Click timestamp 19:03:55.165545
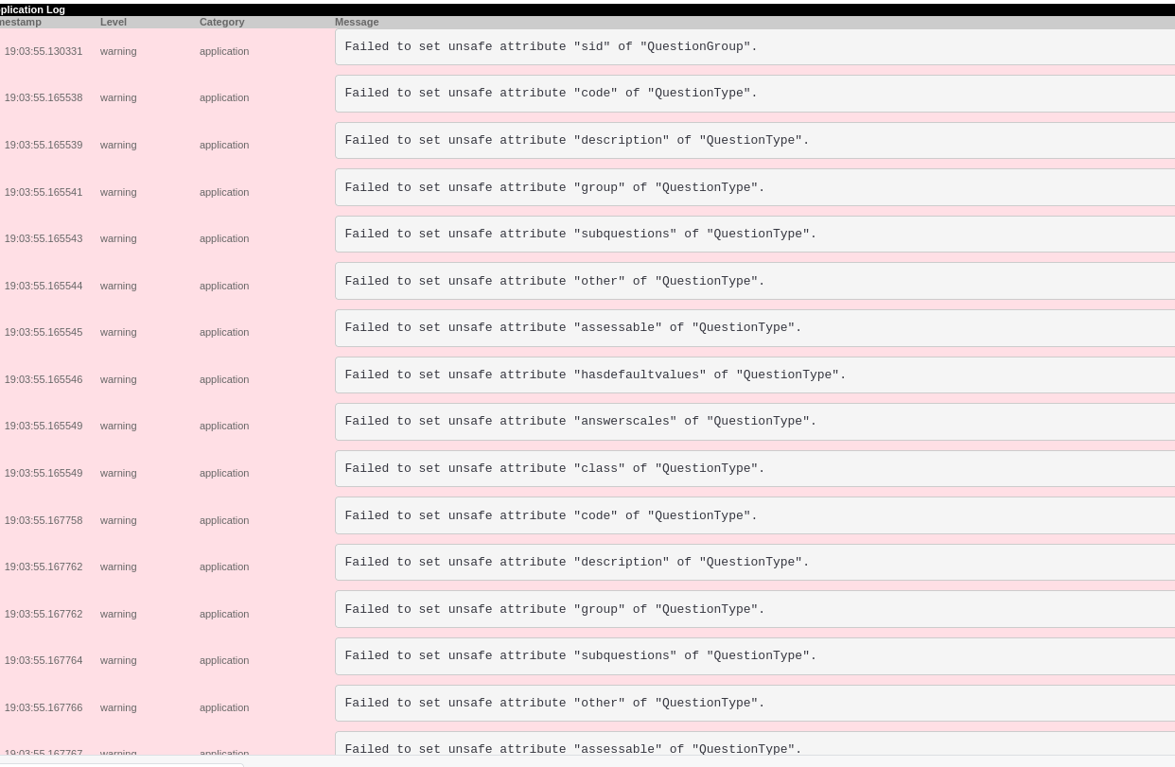 [x=44, y=332]
